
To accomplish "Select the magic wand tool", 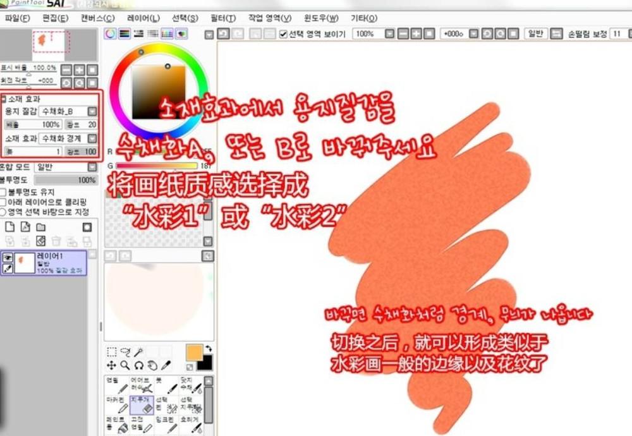I will (138, 351).
